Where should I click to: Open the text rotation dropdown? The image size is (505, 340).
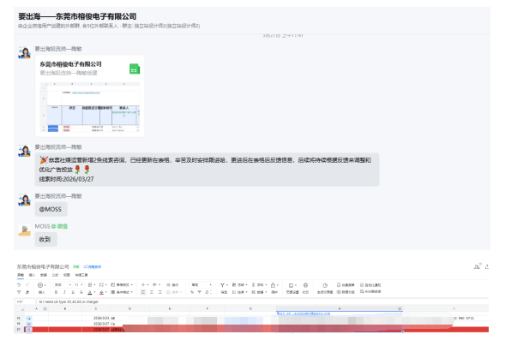tap(156, 284)
